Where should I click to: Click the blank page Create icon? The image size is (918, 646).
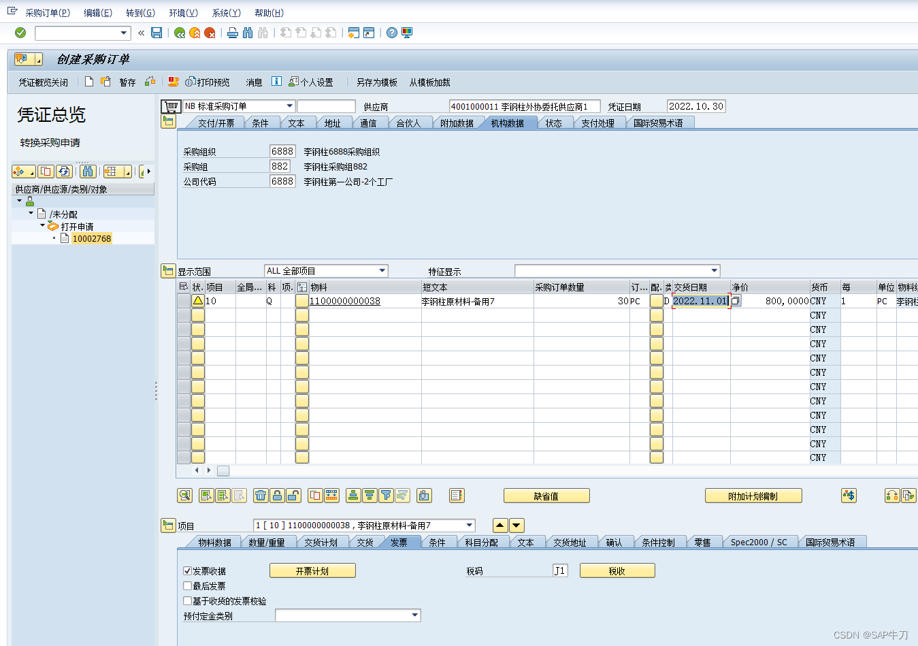[x=89, y=82]
